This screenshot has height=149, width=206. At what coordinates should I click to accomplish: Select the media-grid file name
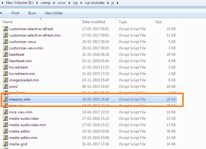[18, 144]
